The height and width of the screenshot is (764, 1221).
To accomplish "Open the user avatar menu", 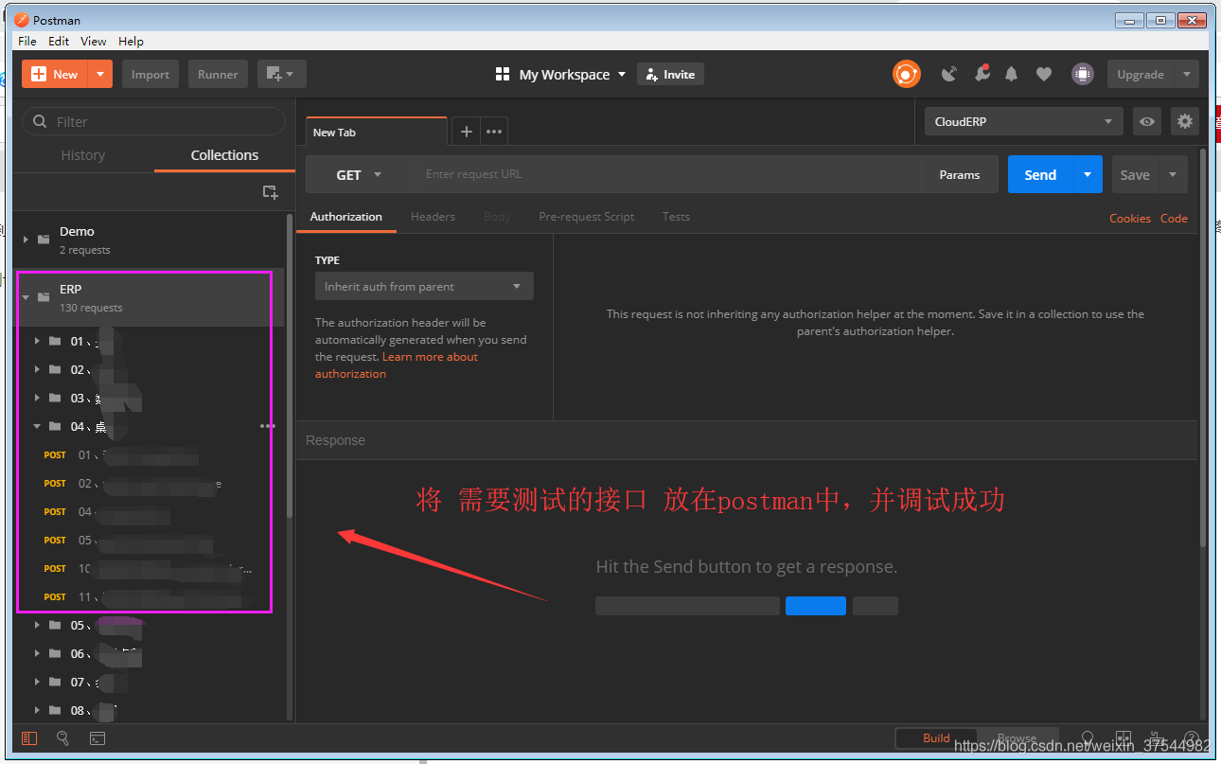I will pyautogui.click(x=1082, y=74).
